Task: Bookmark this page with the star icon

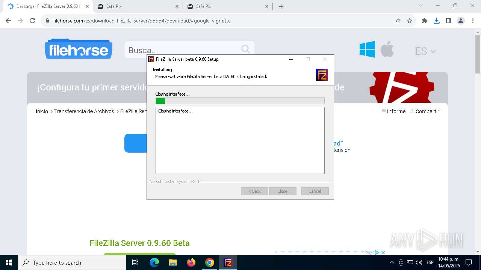Action: point(410,21)
